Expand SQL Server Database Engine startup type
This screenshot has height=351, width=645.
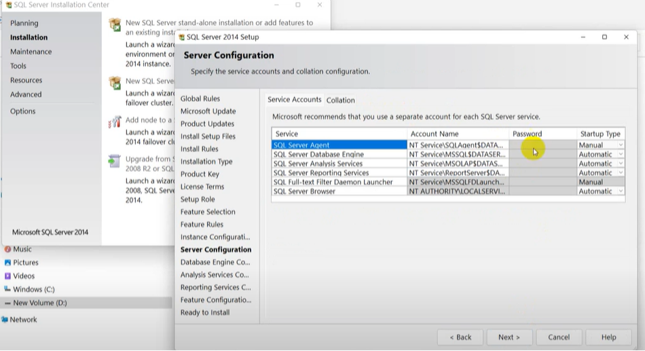[620, 155]
